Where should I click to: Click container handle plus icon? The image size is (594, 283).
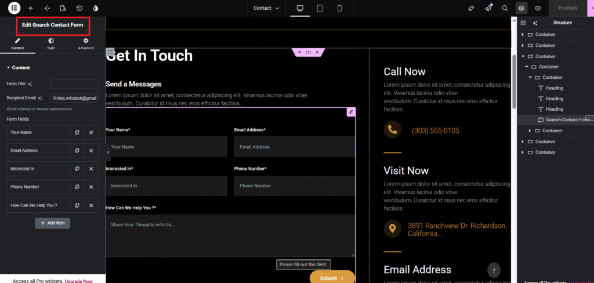pos(299,52)
